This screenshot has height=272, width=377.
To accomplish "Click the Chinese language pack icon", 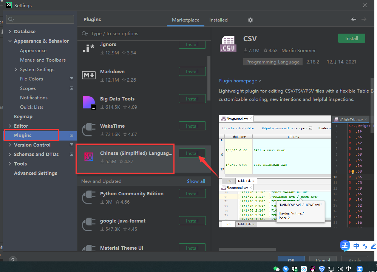I will click(x=89, y=157).
